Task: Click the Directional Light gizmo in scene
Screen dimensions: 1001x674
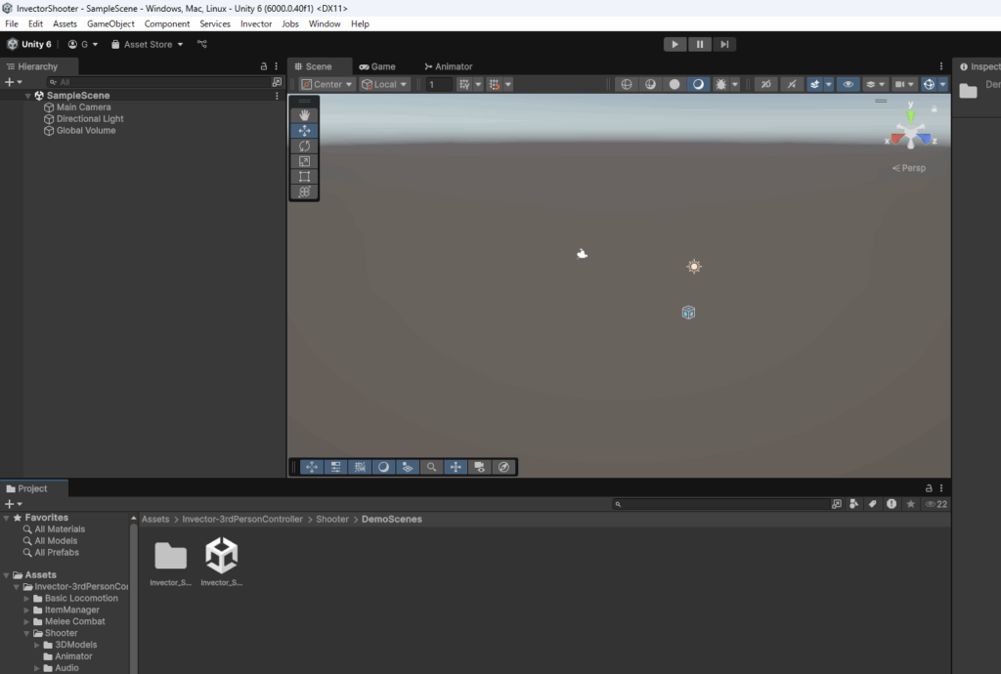Action: (694, 267)
